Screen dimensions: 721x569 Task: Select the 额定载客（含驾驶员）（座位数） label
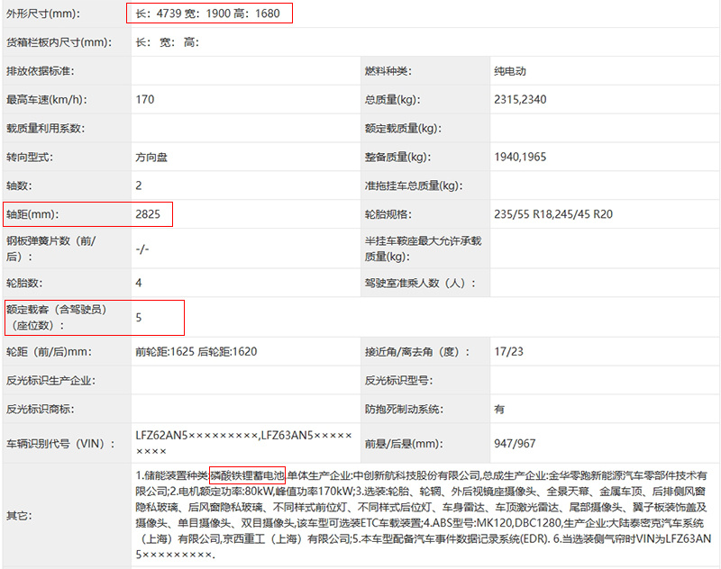(x=56, y=317)
